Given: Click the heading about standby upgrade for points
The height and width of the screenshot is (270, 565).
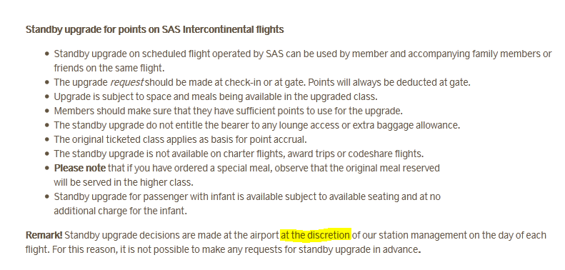Looking at the screenshot, I should [x=154, y=29].
